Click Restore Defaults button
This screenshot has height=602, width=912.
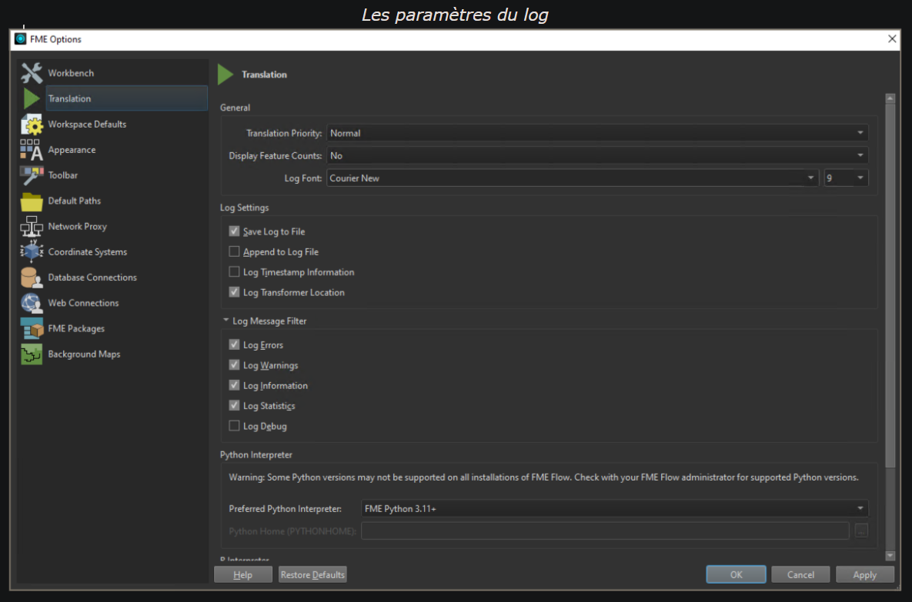[312, 574]
